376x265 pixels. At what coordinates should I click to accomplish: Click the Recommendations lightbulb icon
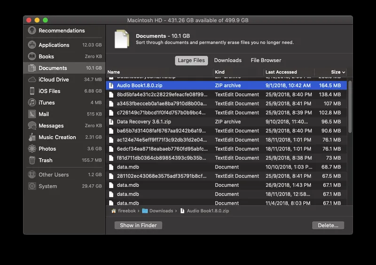coord(32,31)
